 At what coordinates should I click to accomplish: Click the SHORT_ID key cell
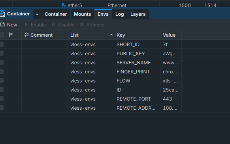point(137,45)
